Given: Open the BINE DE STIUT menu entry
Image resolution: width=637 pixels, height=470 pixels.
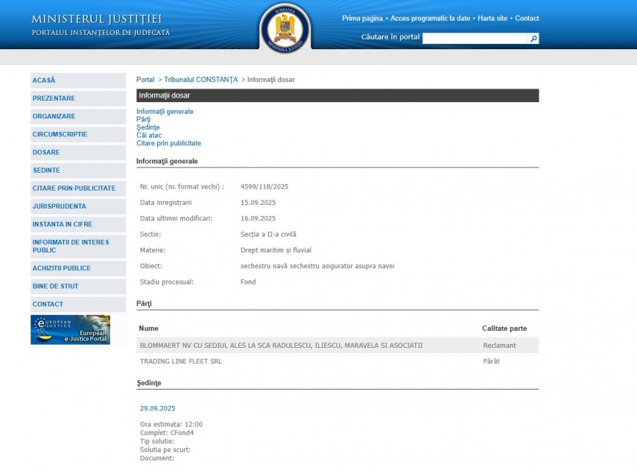Looking at the screenshot, I should point(78,286).
